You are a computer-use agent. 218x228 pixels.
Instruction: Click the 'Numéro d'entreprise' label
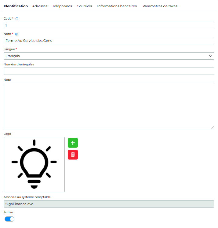coord(19,64)
